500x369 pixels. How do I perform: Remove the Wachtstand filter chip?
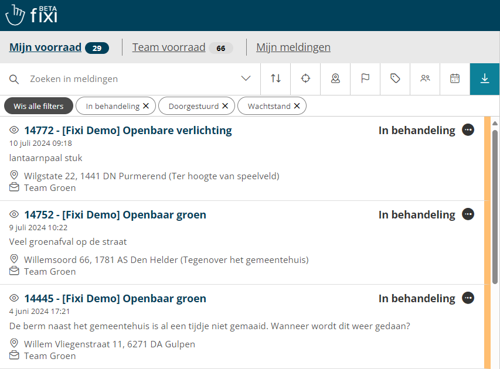tap(297, 106)
